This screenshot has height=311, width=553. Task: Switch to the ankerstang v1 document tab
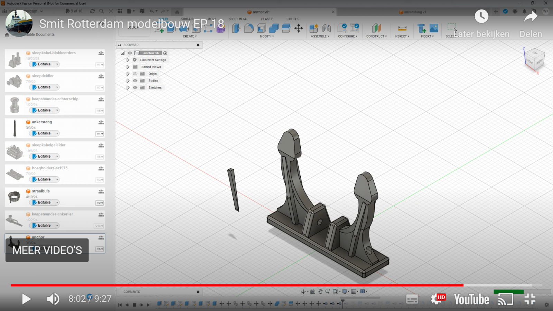pyautogui.click(x=413, y=12)
